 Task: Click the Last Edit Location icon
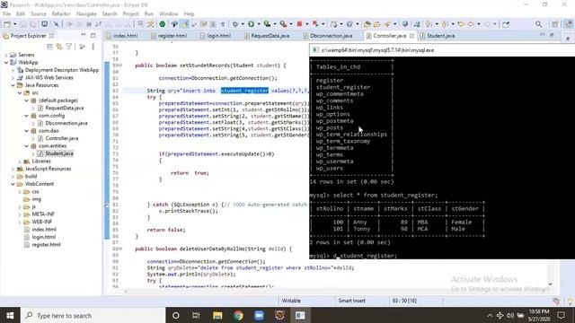[461, 24]
